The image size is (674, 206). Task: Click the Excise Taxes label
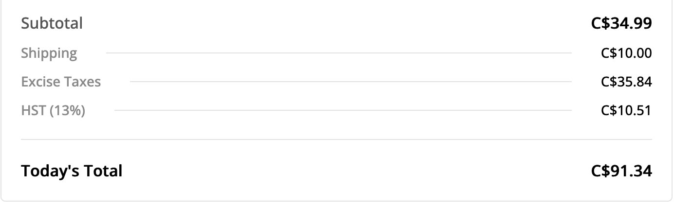(x=61, y=82)
